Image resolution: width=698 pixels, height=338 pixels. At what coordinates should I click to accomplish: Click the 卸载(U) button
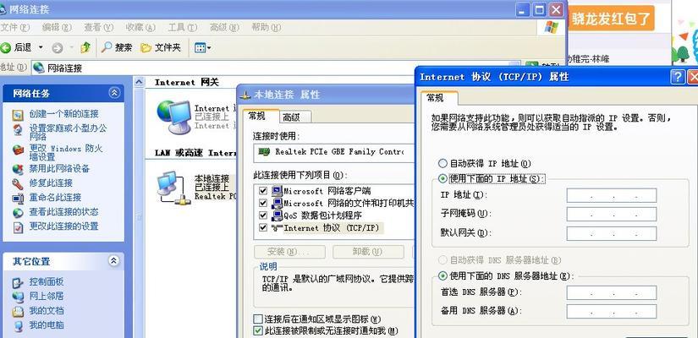368,252
